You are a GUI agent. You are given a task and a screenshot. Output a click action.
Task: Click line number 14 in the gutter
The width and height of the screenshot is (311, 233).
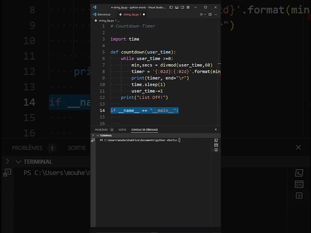(102, 111)
